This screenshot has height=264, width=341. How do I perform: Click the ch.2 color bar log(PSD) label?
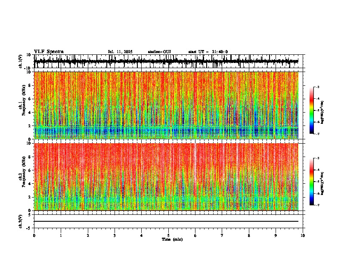click(322, 183)
